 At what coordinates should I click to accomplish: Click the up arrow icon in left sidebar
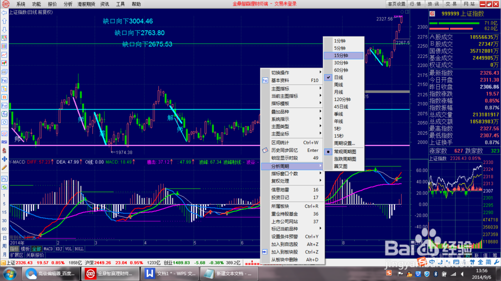pos(4,21)
